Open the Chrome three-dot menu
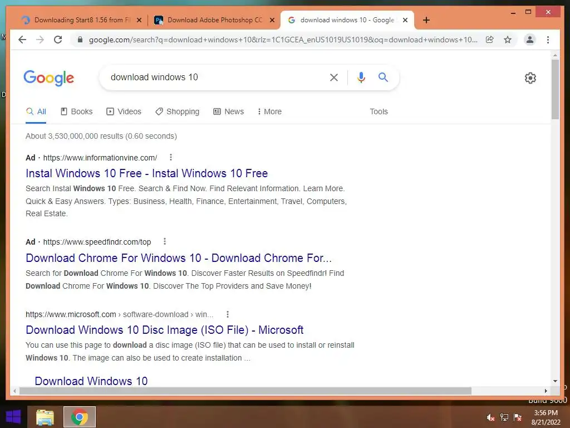 (x=548, y=40)
